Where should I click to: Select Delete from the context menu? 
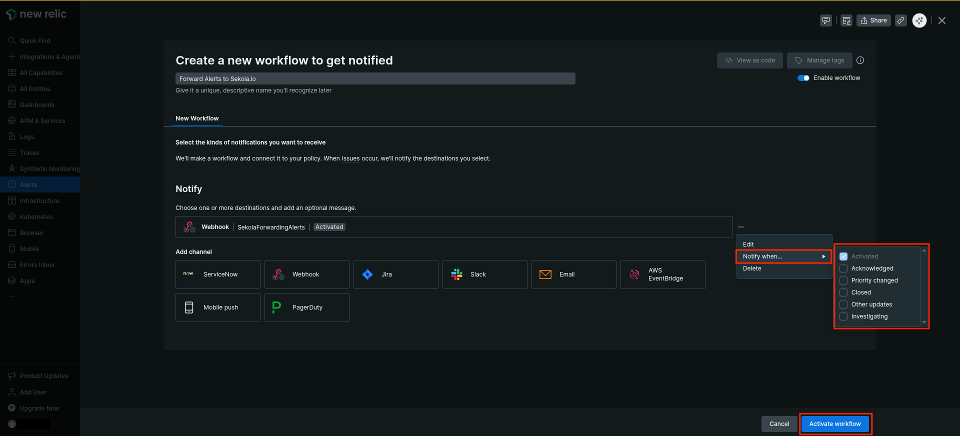(752, 268)
